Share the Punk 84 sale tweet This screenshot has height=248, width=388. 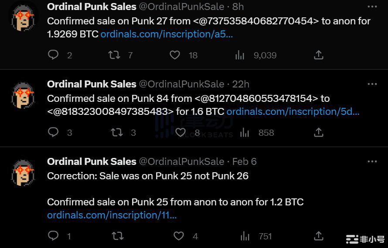click(319, 132)
